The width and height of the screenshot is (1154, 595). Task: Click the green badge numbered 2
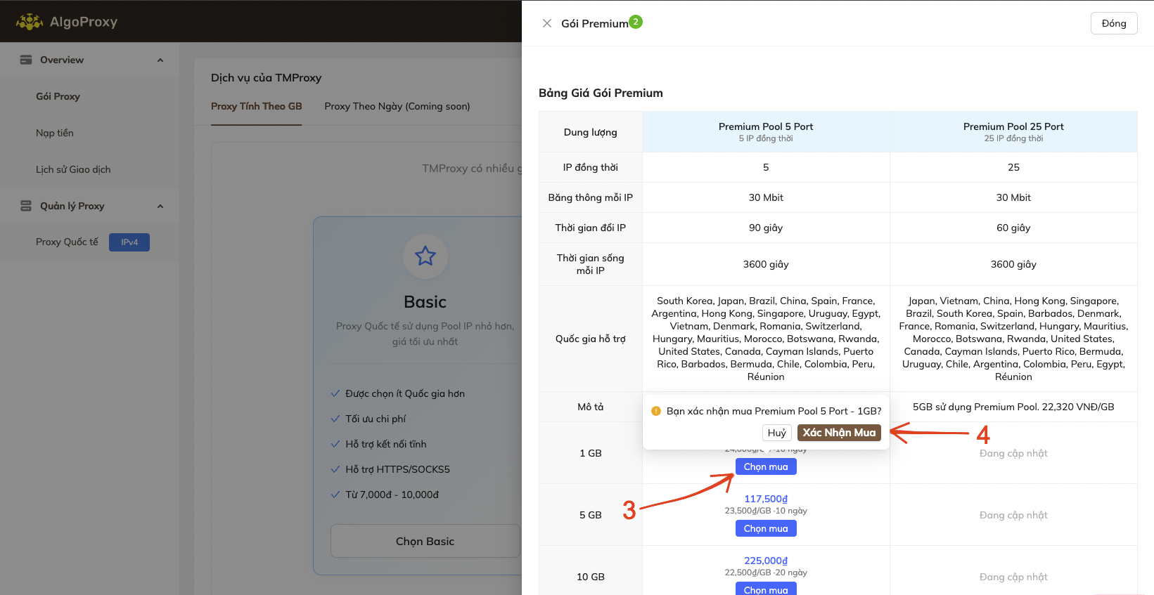coord(636,22)
